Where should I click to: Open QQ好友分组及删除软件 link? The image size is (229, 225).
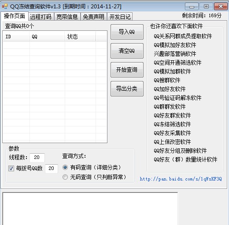click(180, 151)
